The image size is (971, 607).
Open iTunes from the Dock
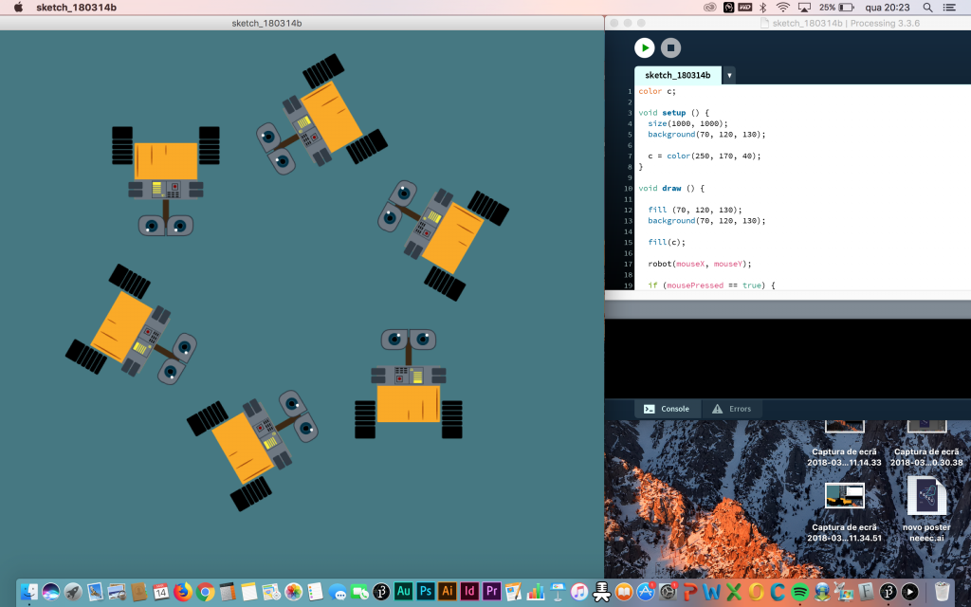[579, 592]
